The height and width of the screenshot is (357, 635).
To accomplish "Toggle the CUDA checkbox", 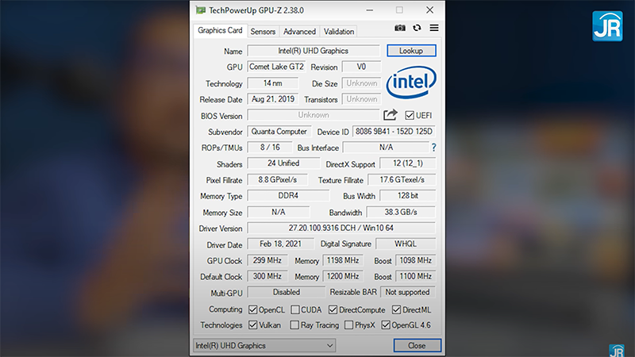I will tap(295, 310).
